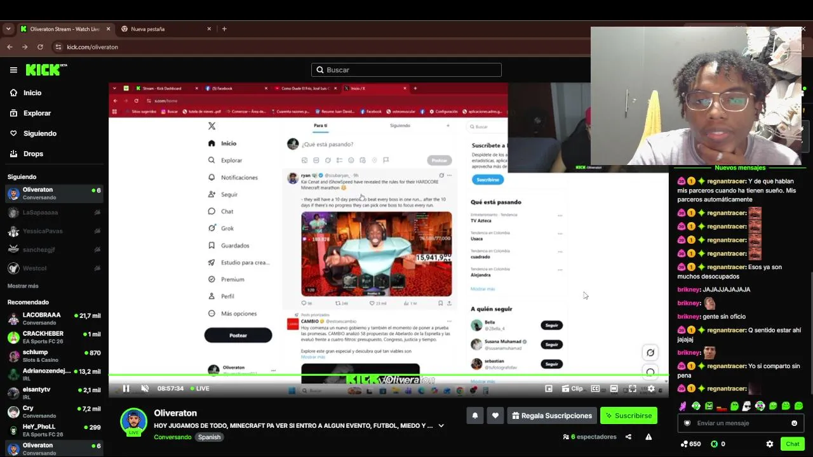Open site information icon in address bar
The image size is (813, 457).
click(x=58, y=47)
